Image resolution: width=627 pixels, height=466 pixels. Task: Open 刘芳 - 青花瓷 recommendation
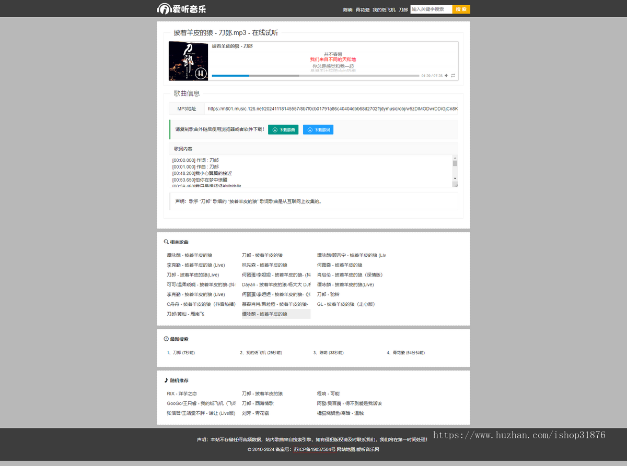point(255,413)
